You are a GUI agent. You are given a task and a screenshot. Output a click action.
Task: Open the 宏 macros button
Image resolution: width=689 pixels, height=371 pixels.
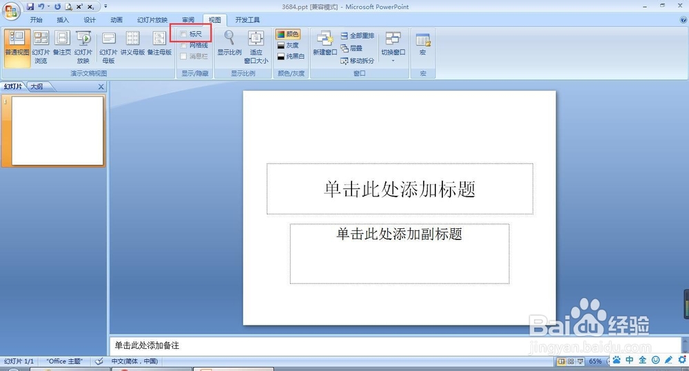tap(423, 44)
